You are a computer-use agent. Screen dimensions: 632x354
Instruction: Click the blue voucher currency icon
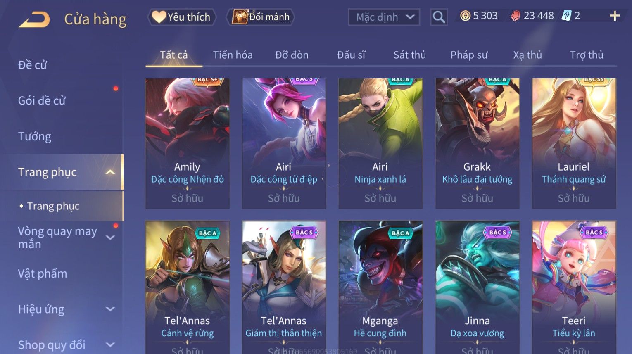click(x=566, y=16)
